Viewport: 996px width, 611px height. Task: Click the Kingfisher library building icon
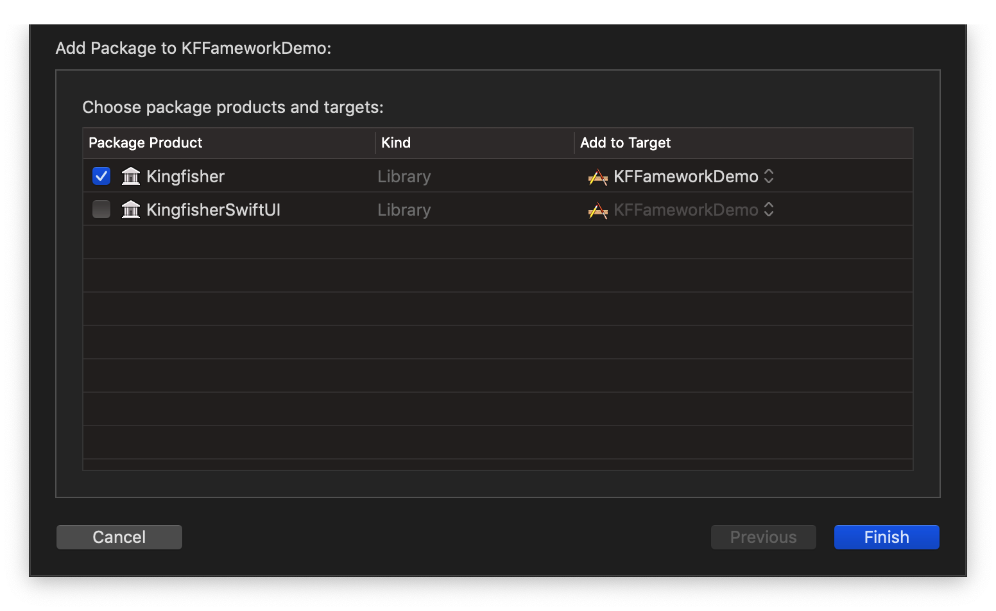(131, 176)
